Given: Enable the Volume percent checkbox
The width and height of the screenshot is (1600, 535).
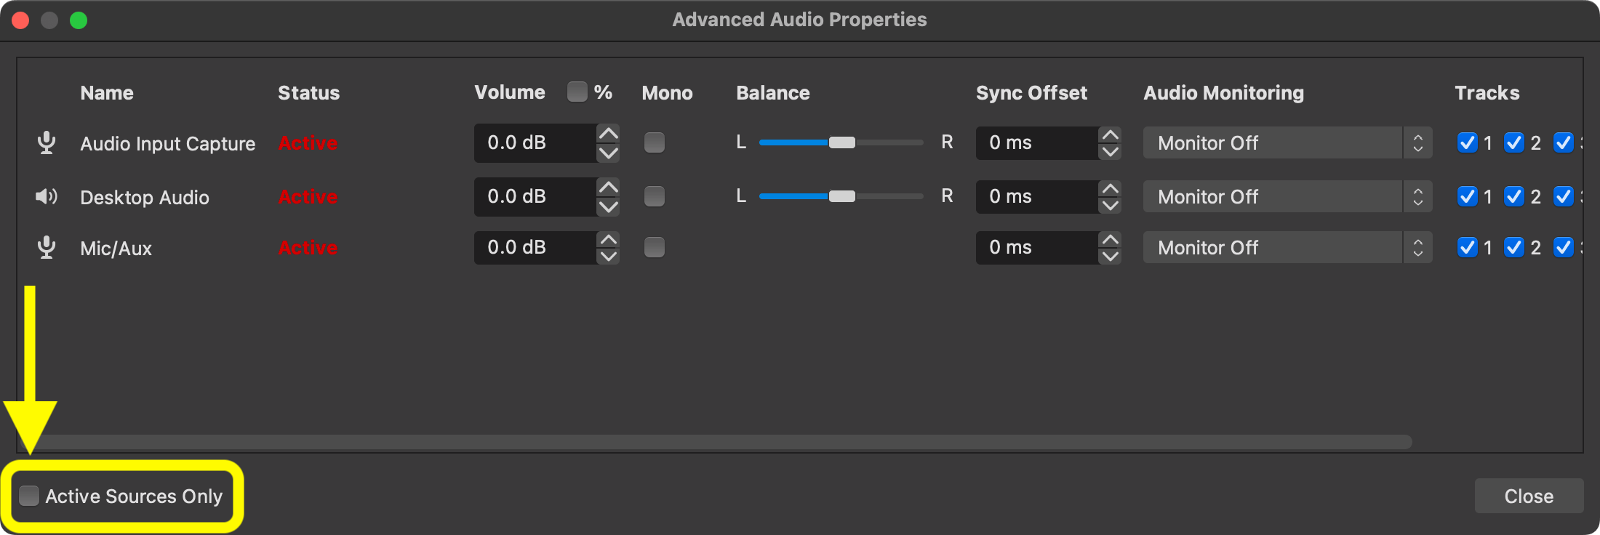Looking at the screenshot, I should 577,92.
